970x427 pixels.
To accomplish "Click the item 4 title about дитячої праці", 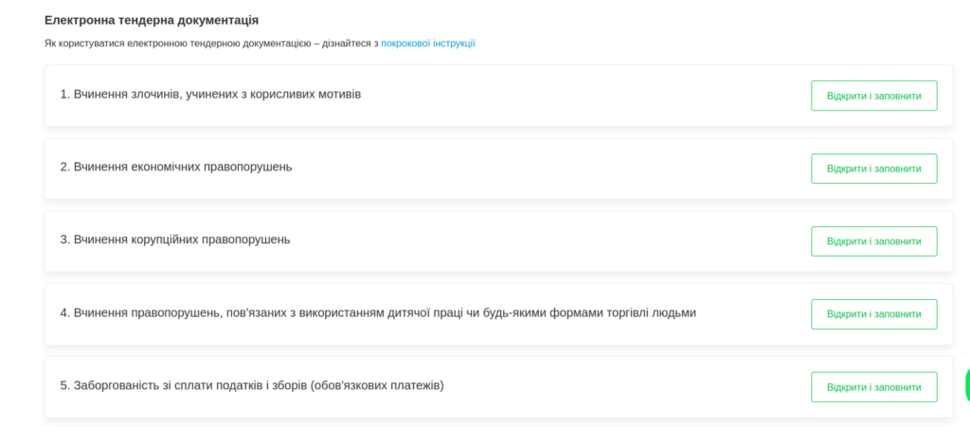I will point(378,312).
